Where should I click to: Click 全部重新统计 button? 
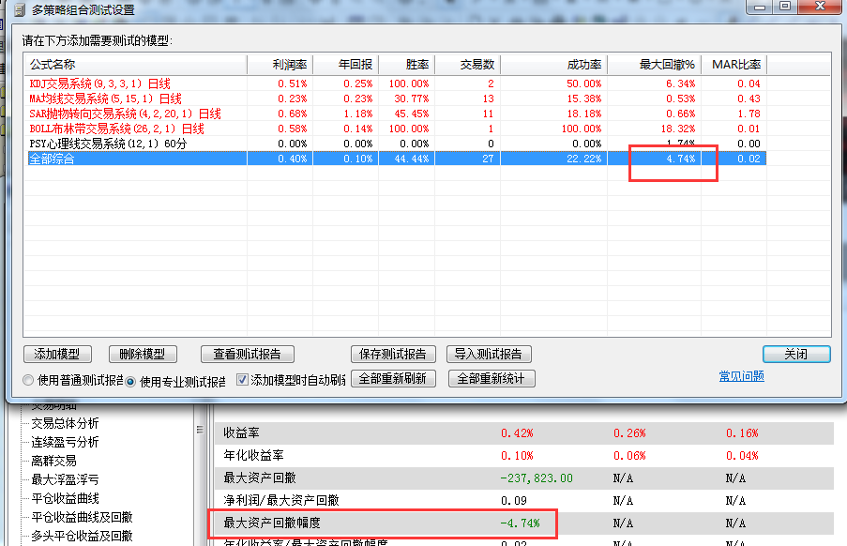tap(492, 379)
